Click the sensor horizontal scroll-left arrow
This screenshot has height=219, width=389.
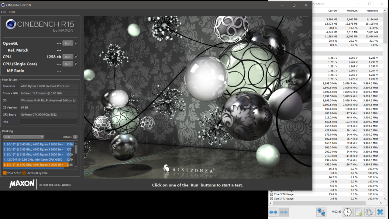click(271, 203)
